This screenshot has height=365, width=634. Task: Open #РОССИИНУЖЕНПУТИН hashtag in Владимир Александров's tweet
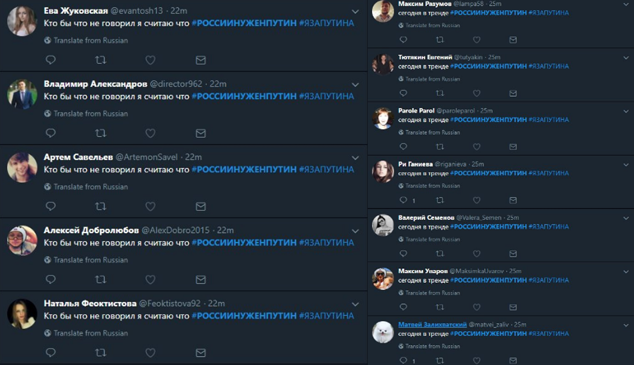point(244,96)
